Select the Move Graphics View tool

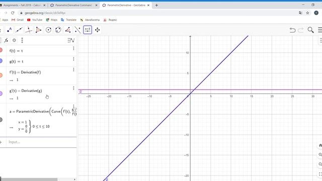click(97, 30)
